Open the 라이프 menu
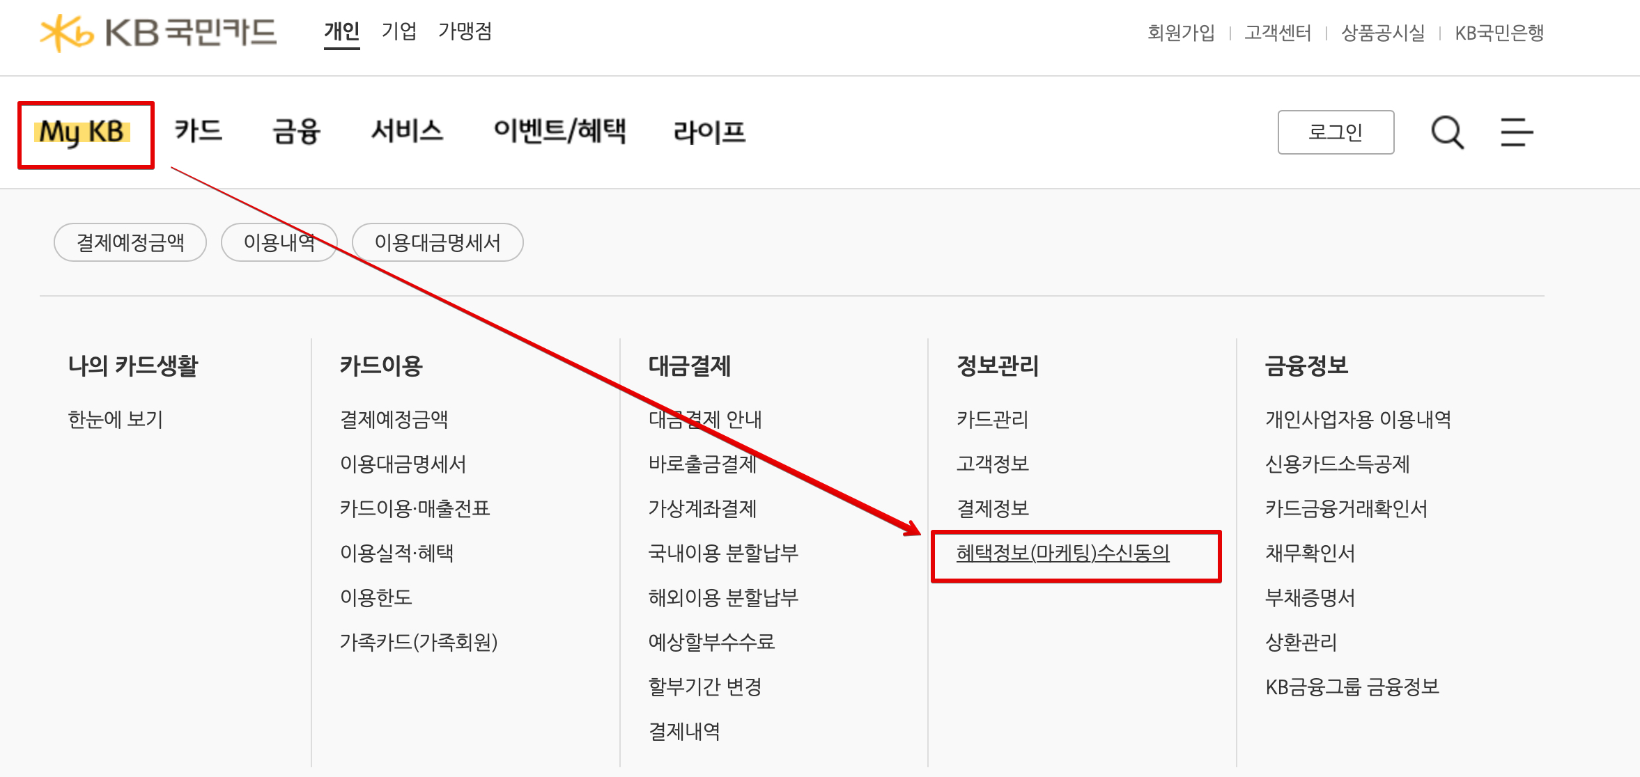 (709, 131)
